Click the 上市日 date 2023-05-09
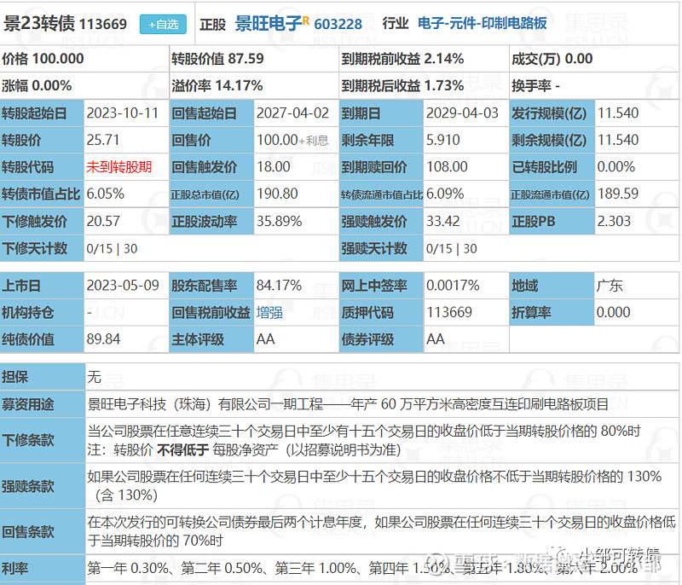682x585 pixels. coord(123,286)
